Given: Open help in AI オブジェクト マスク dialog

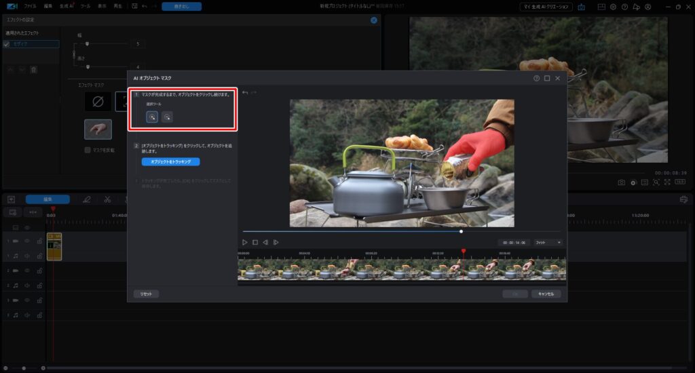Looking at the screenshot, I should click(x=536, y=78).
